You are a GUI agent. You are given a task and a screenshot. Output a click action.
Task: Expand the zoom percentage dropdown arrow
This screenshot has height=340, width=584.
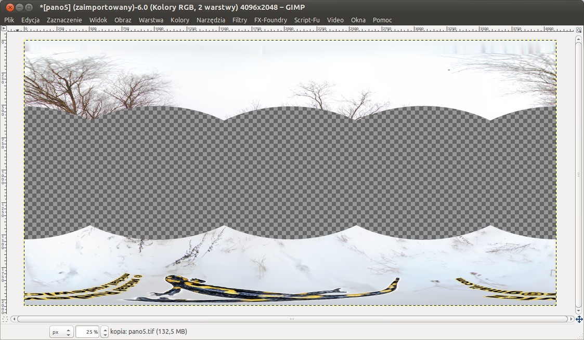point(105,332)
